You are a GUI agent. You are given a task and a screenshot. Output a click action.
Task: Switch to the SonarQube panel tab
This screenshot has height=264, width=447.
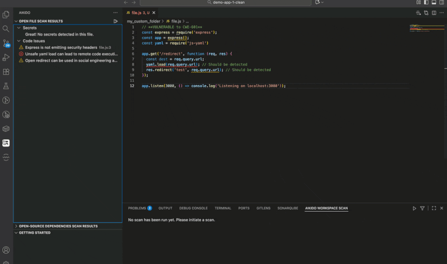point(287,208)
